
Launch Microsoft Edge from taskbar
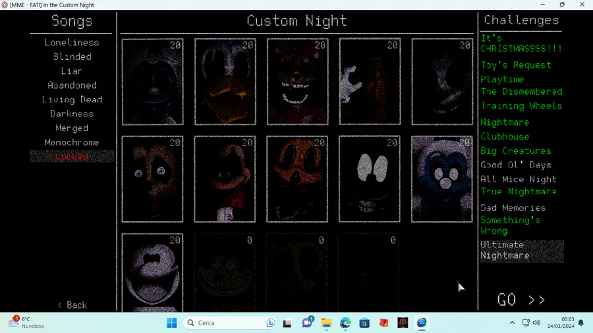[x=345, y=323]
